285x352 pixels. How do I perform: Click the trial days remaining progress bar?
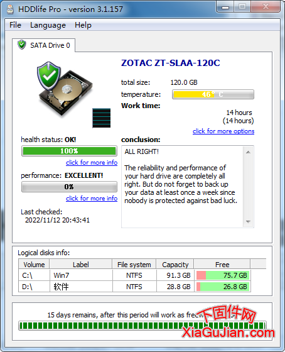tap(142, 326)
